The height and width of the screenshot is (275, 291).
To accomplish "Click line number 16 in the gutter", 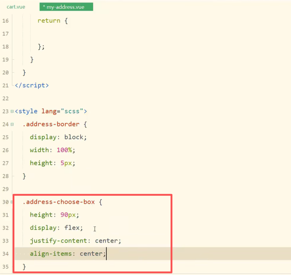I will [5, 21].
